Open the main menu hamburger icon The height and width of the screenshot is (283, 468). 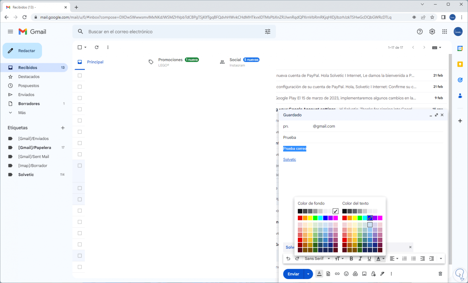(10, 31)
